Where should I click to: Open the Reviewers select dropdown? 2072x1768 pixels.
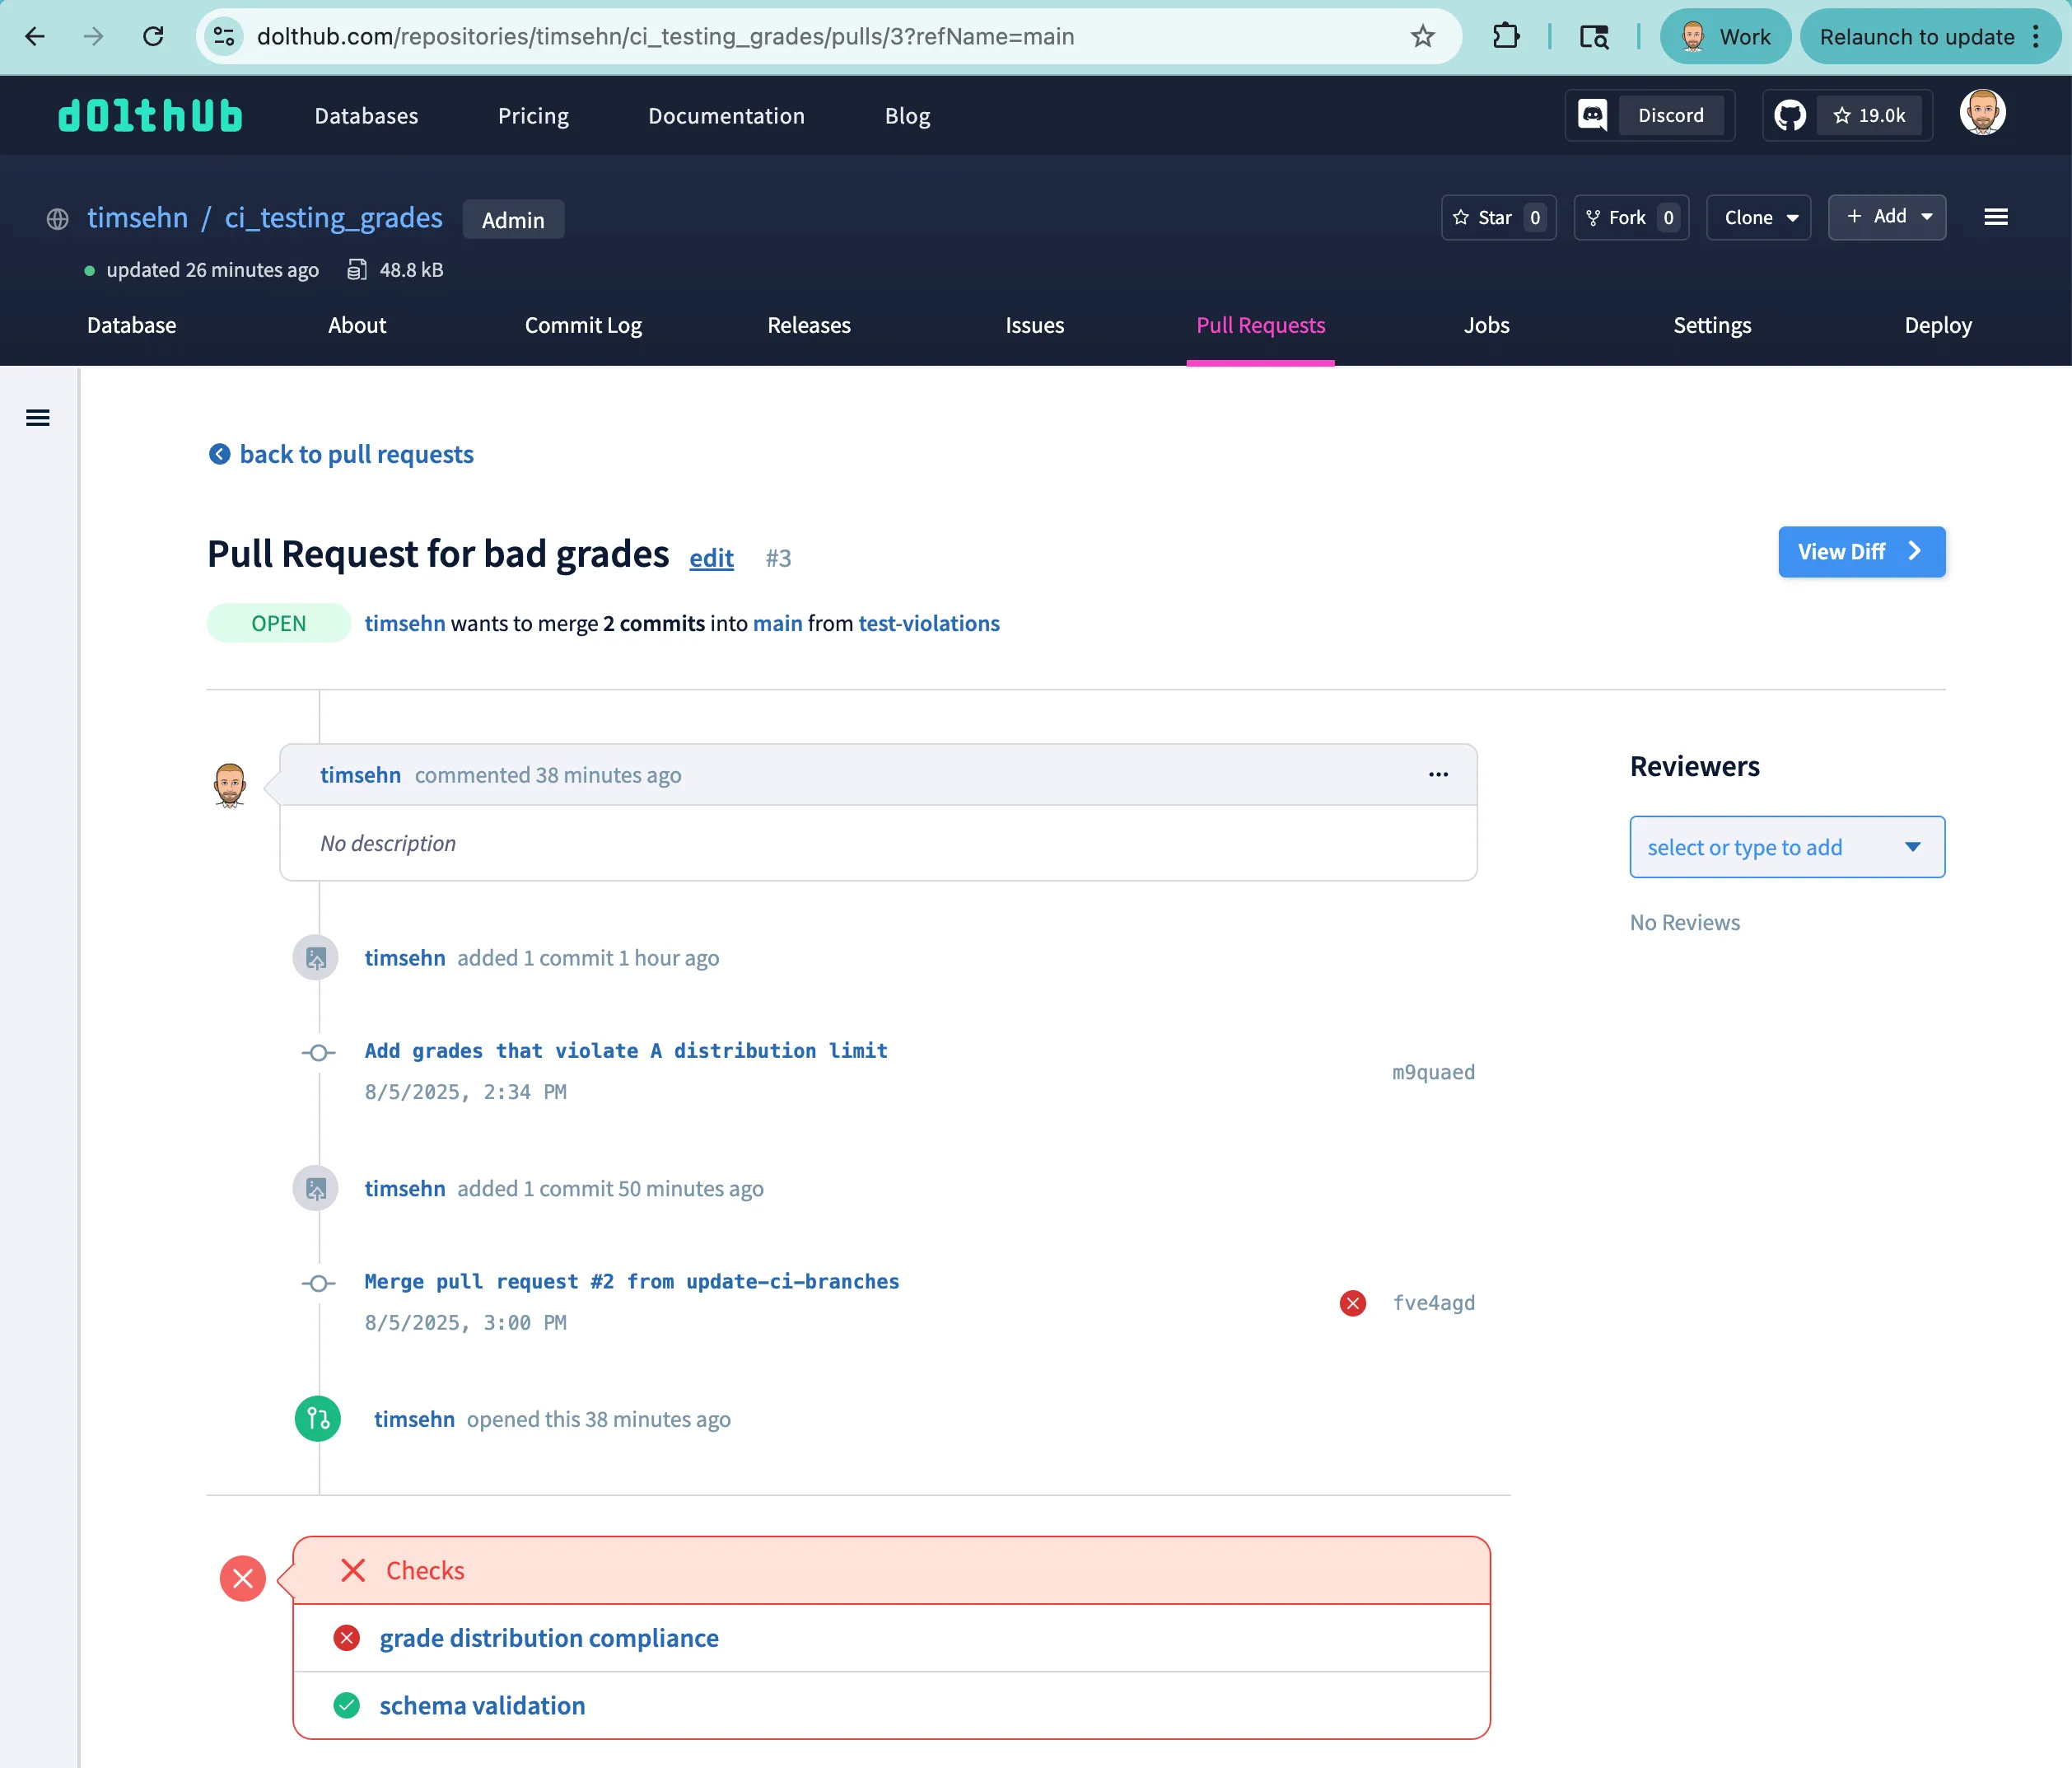1786,848
